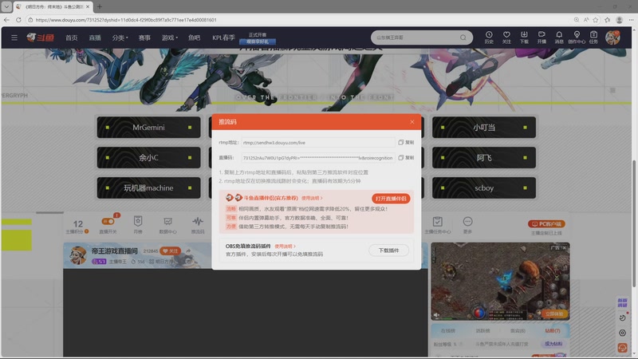Expand the 游戏 dropdown in navigation

coord(169,37)
